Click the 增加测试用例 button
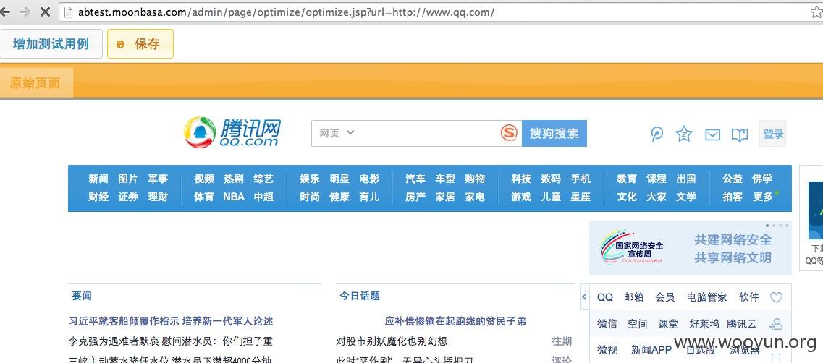The height and width of the screenshot is (363, 823). pyautogui.click(x=51, y=44)
